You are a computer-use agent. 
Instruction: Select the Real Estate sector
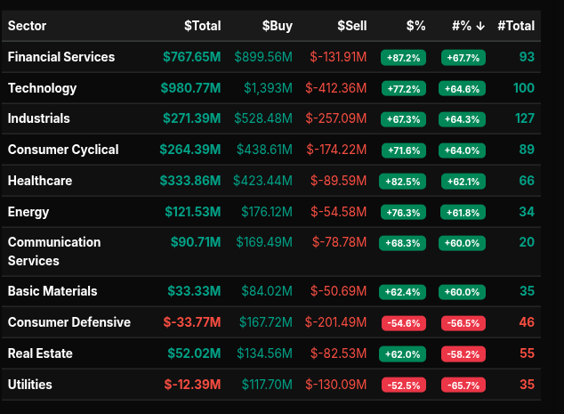pos(40,353)
